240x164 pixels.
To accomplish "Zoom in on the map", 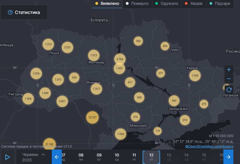I will 229,69.
